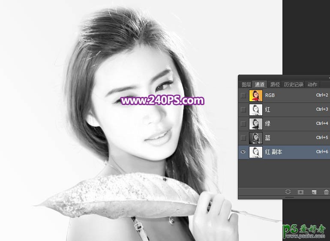Screen dimensions: 330x241
Task: Click the 绿 channel thumbnail
Action: (x=255, y=124)
